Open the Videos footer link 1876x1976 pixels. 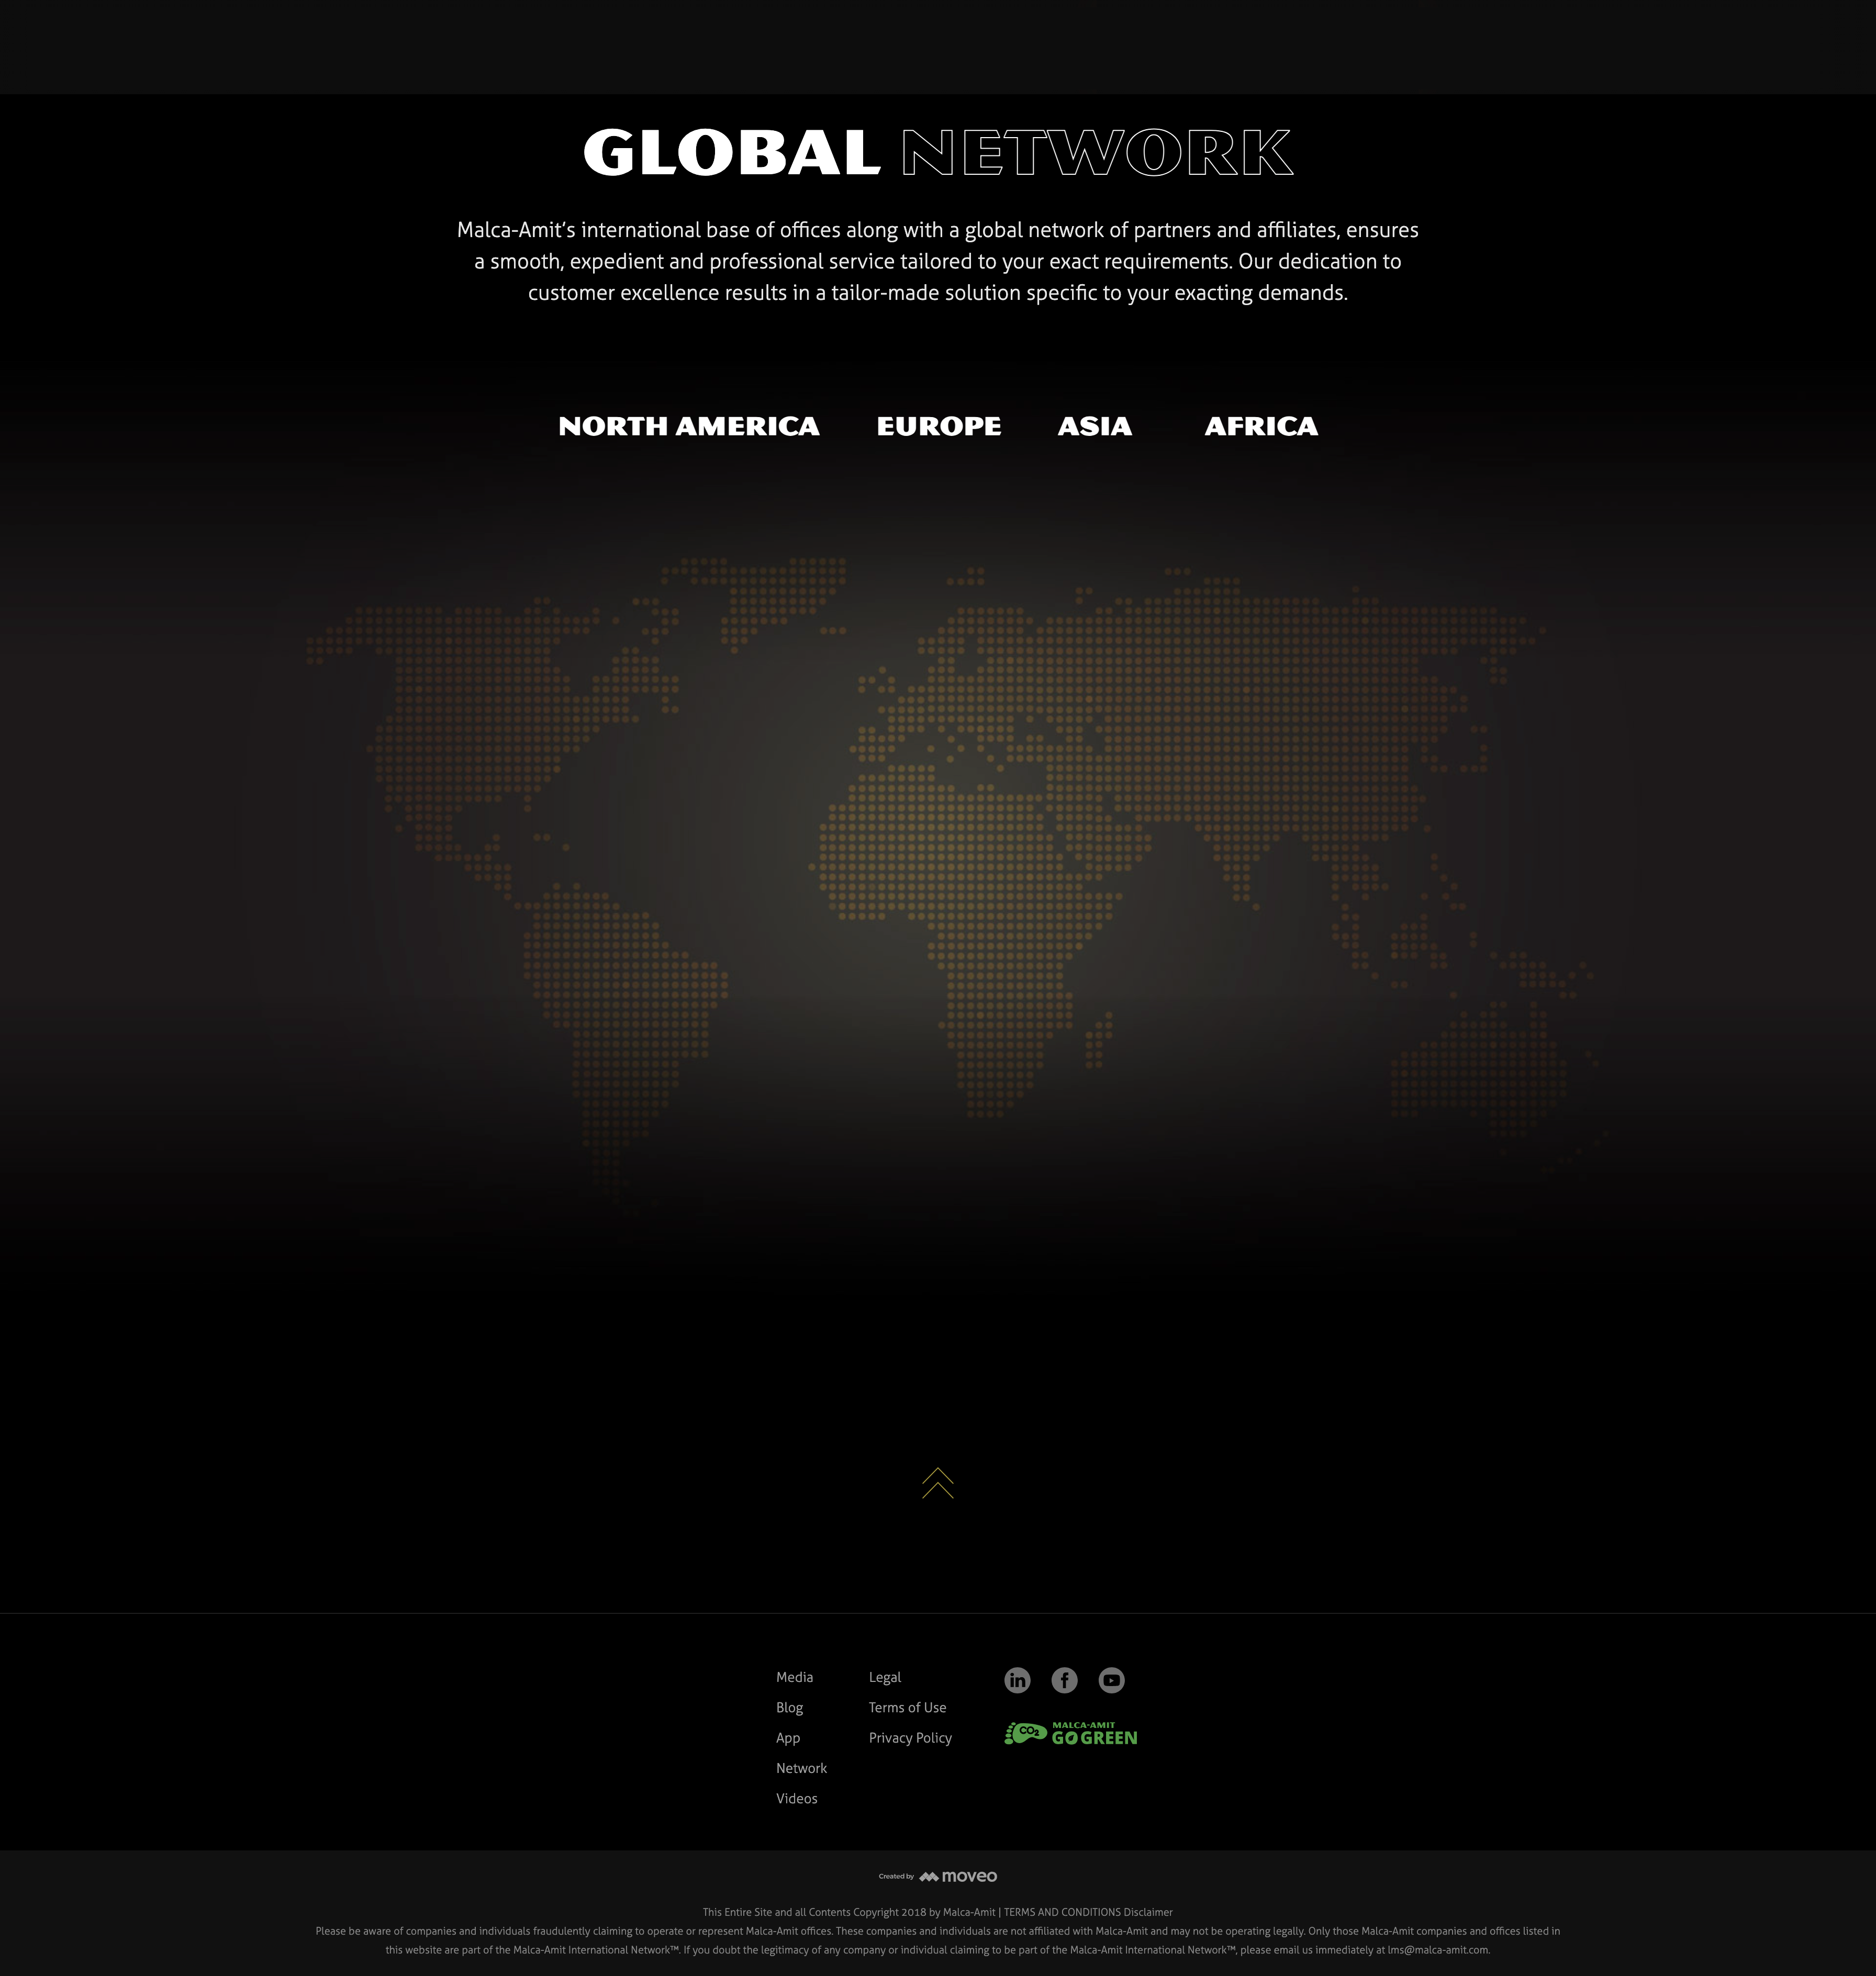[x=797, y=1798]
